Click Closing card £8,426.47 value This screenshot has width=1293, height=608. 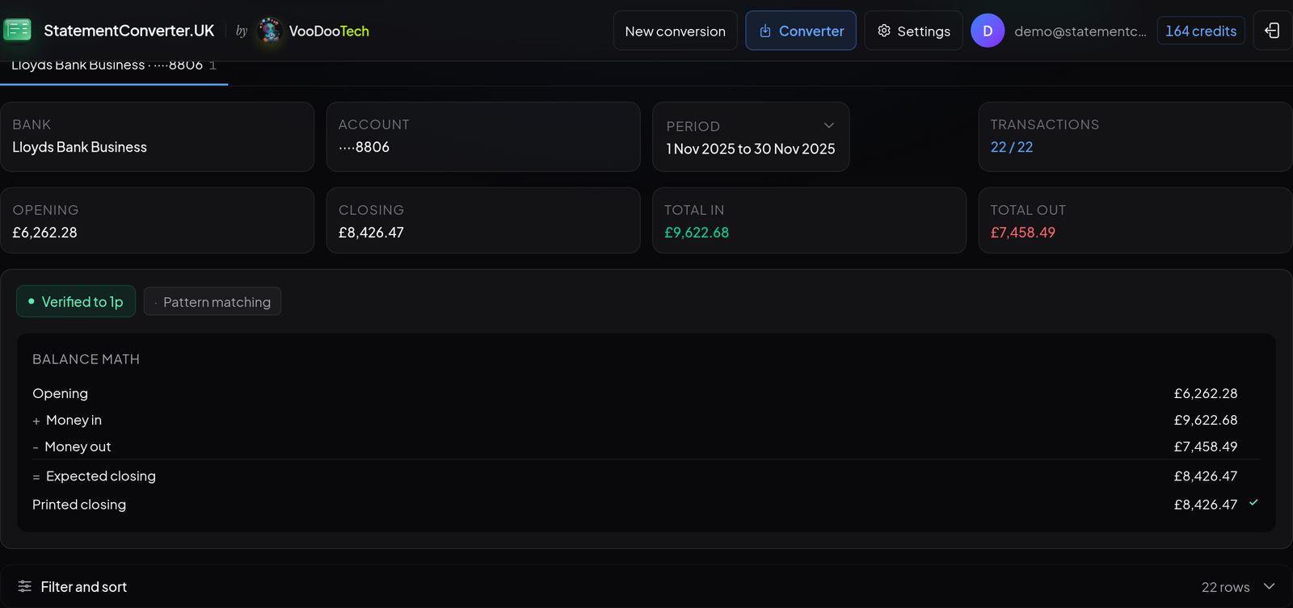[x=371, y=233]
